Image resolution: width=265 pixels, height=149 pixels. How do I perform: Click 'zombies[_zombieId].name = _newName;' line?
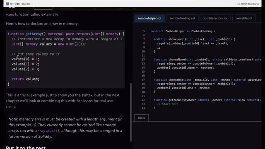click(x=185, y=67)
